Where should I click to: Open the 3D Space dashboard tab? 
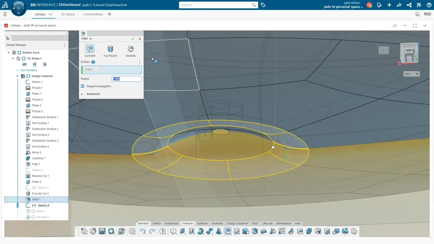click(x=68, y=14)
